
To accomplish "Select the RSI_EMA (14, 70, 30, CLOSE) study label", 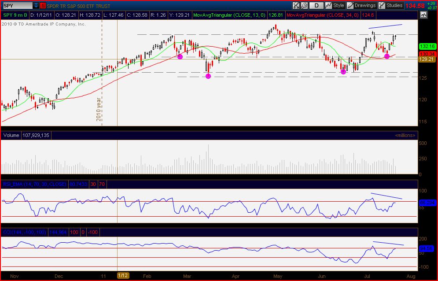I will pyautogui.click(x=35, y=184).
